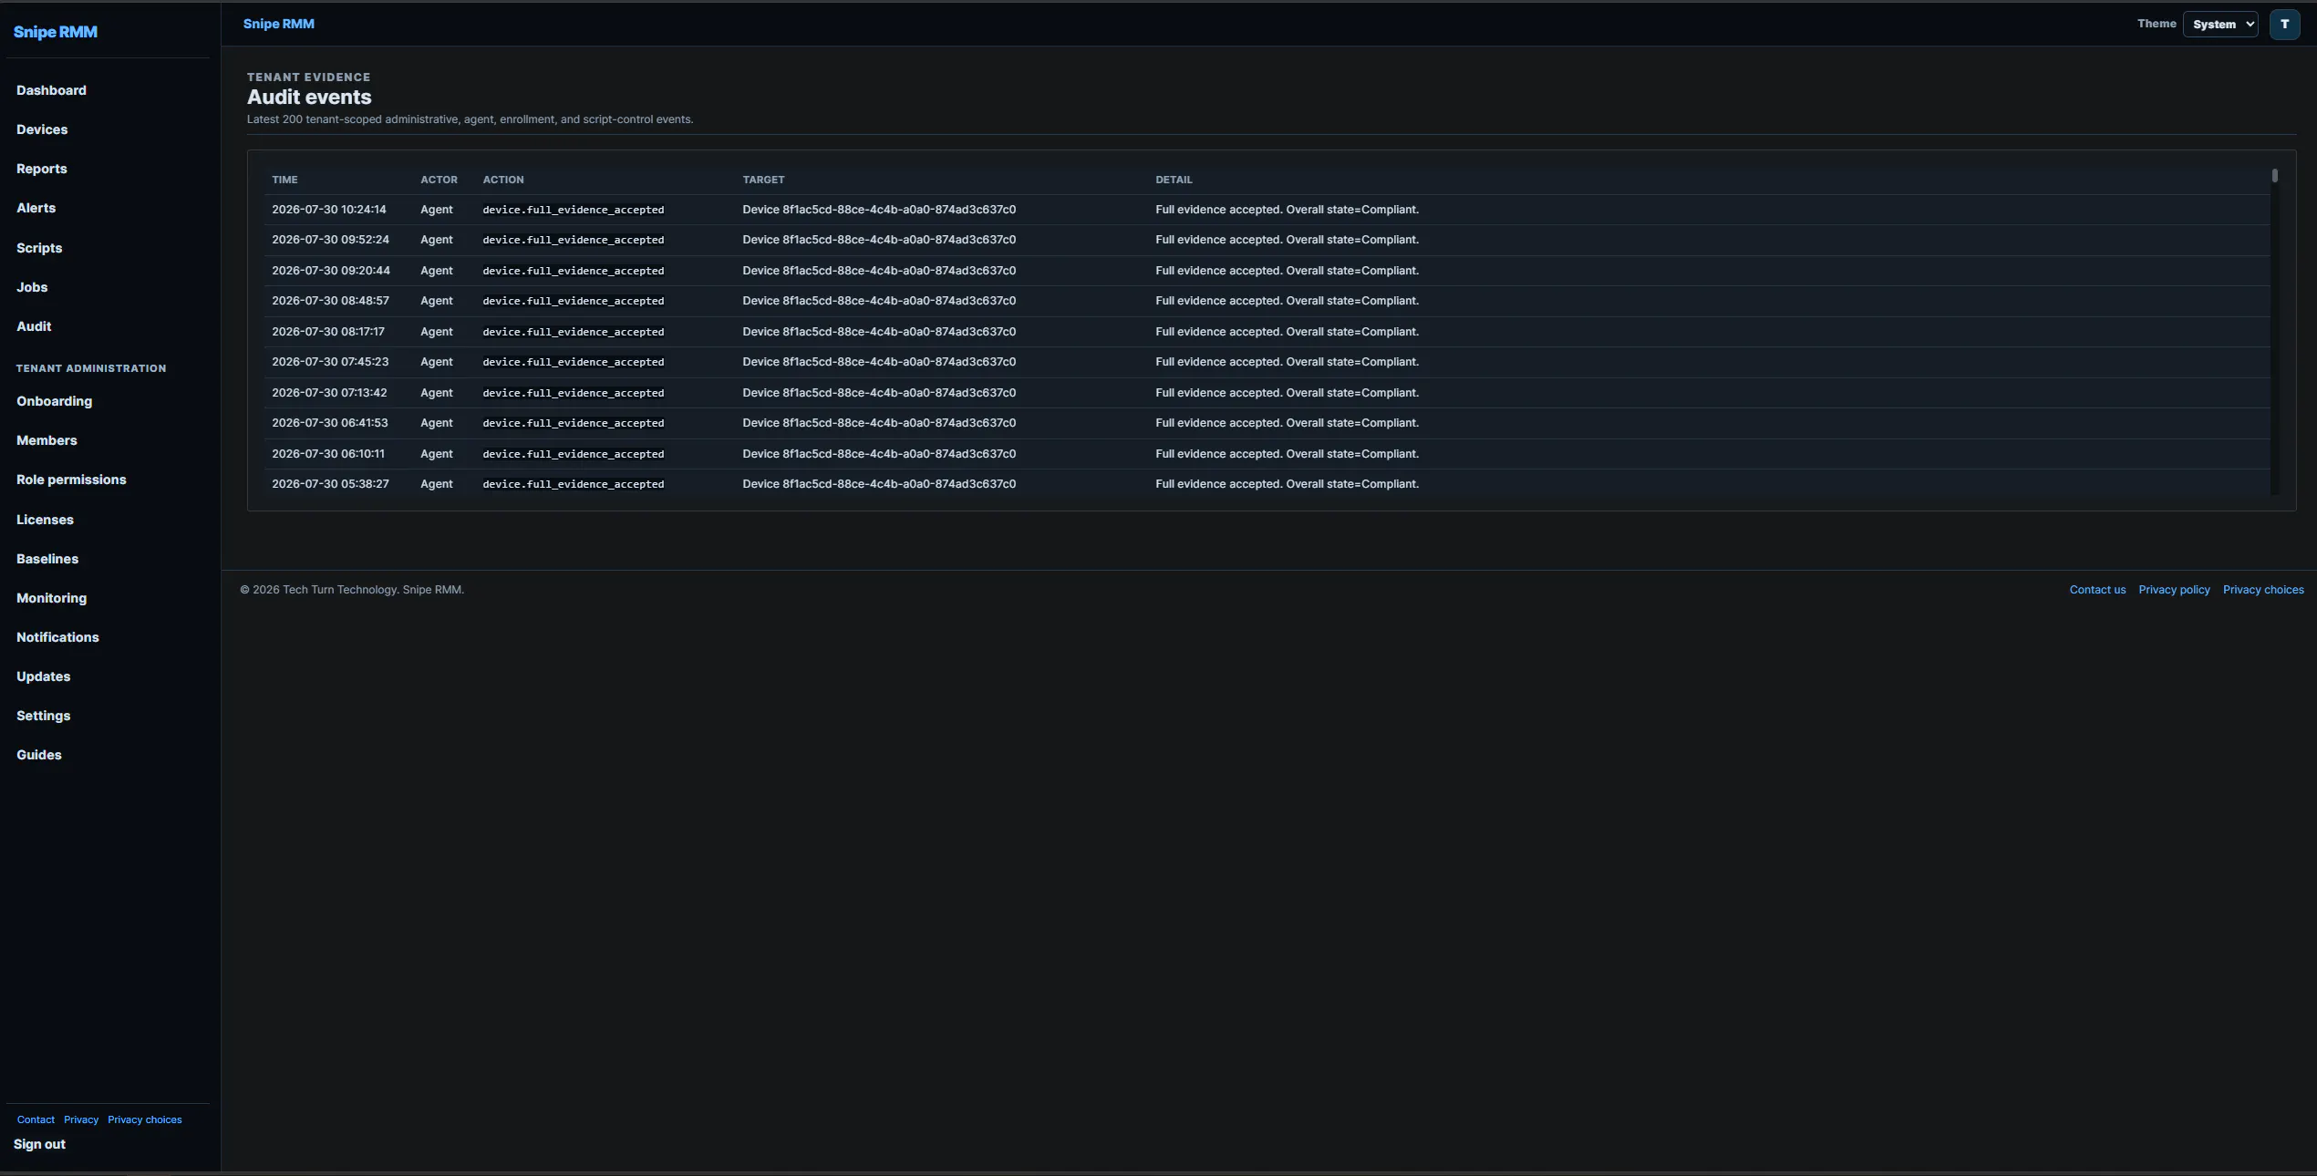2317x1176 pixels.
Task: Sign out of Snipe RMM
Action: (39, 1144)
